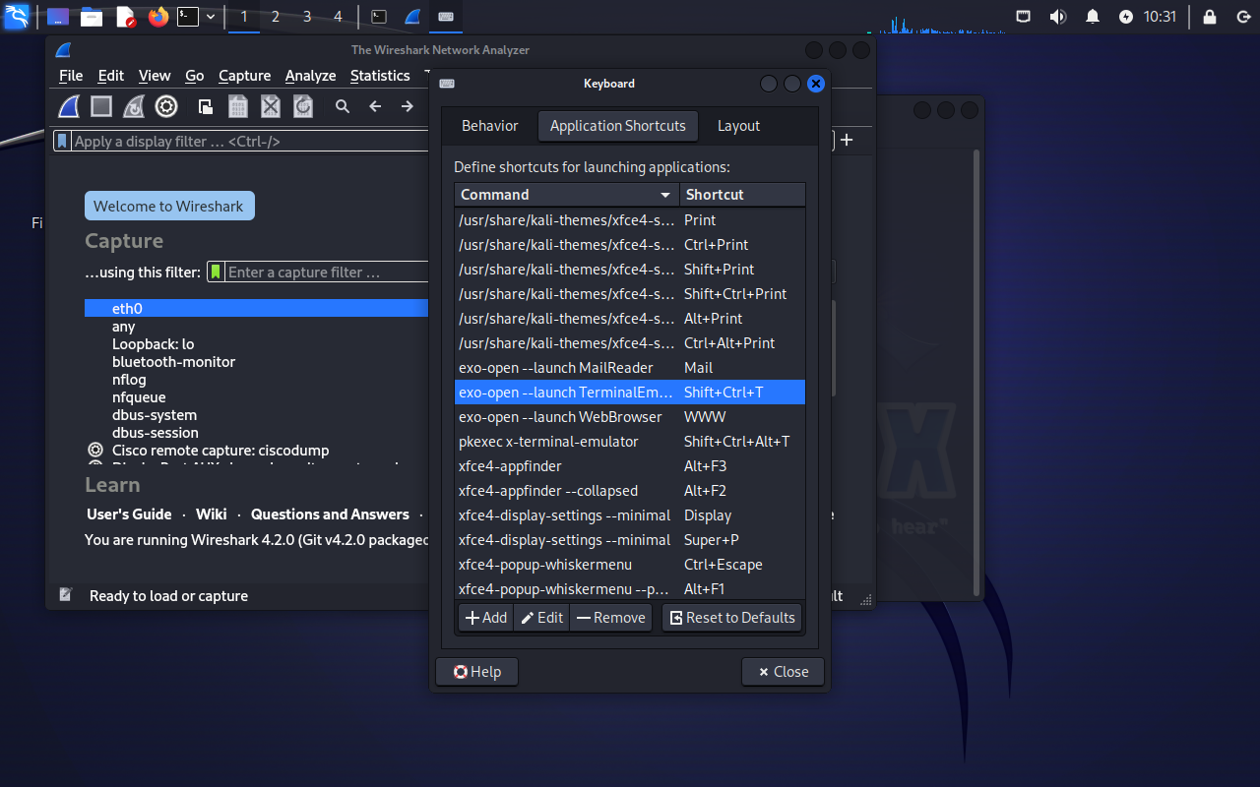Open the volume control in the tray
This screenshot has height=787, width=1260.
[x=1058, y=16]
